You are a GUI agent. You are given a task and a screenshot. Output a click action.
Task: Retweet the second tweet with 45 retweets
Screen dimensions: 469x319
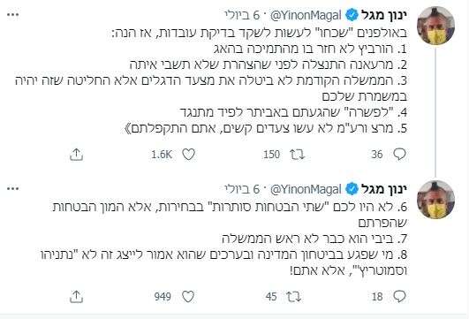tap(294, 297)
